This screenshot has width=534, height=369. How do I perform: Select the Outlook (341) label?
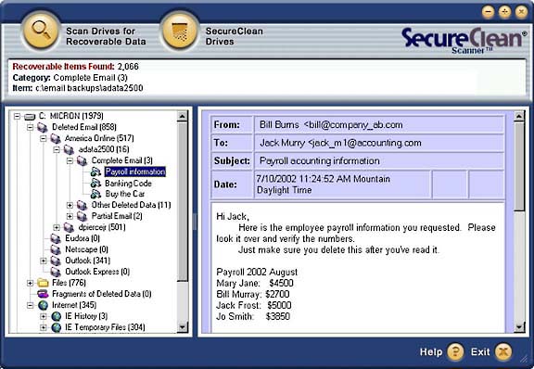coord(87,261)
